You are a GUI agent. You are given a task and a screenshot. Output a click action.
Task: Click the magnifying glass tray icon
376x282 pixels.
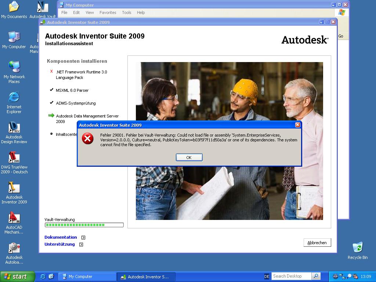(x=349, y=276)
